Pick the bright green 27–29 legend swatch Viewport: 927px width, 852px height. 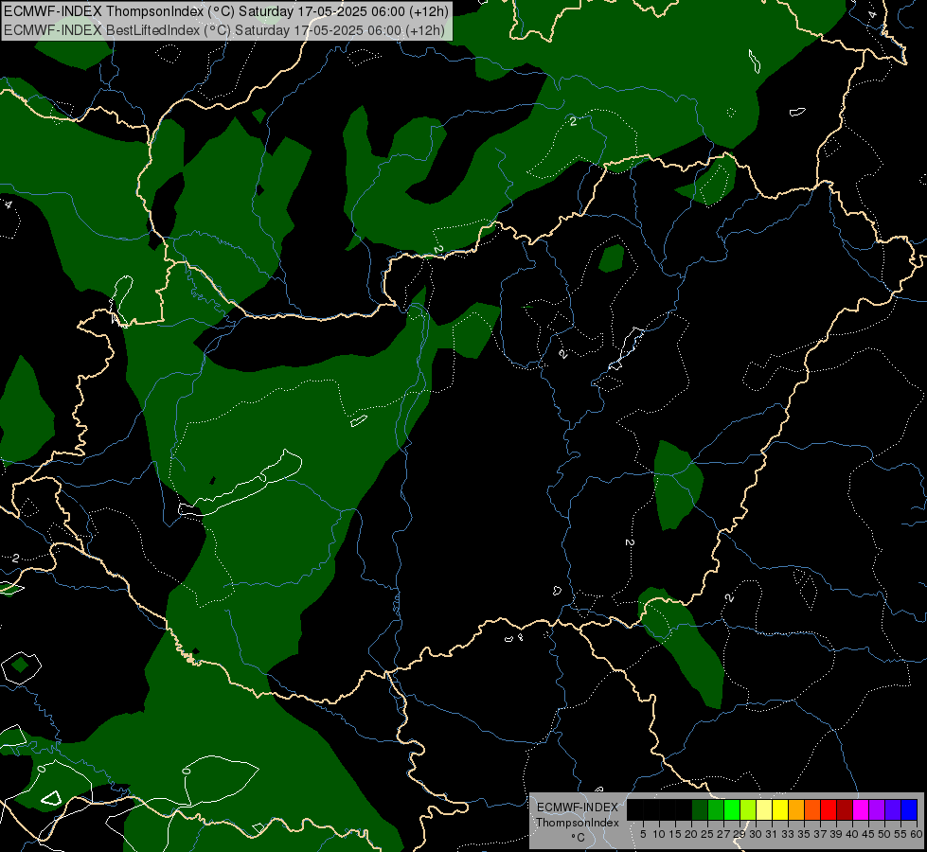tap(732, 809)
